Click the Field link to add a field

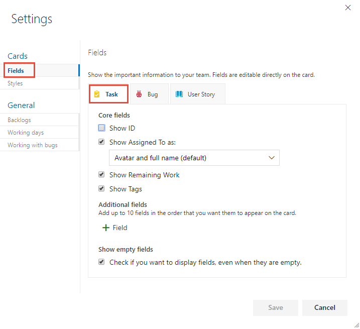tap(120, 228)
